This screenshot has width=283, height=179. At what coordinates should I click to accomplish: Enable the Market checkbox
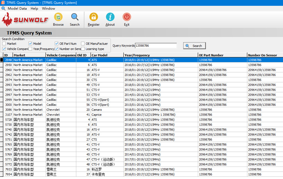tap(4, 44)
